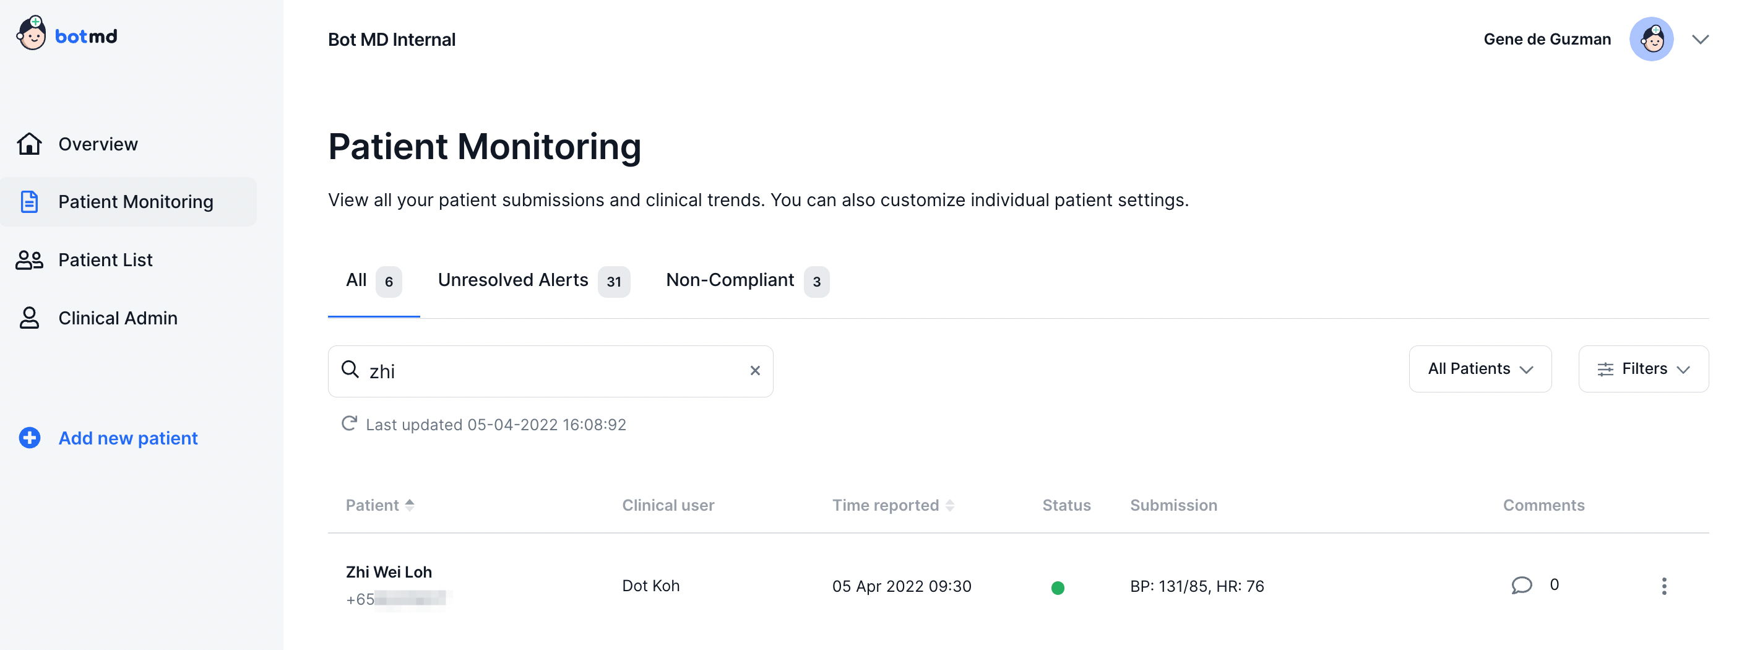
Task: Click the Add new patient link
Action: [127, 438]
